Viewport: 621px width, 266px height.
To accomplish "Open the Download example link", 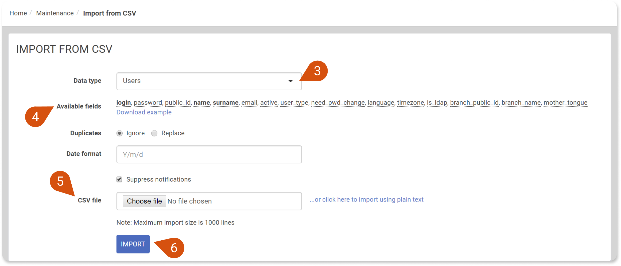I will (x=144, y=112).
